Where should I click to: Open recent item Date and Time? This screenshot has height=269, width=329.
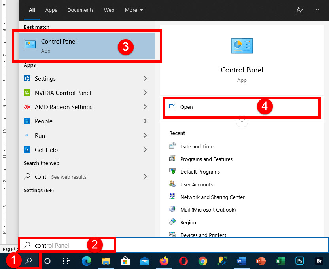(197, 147)
